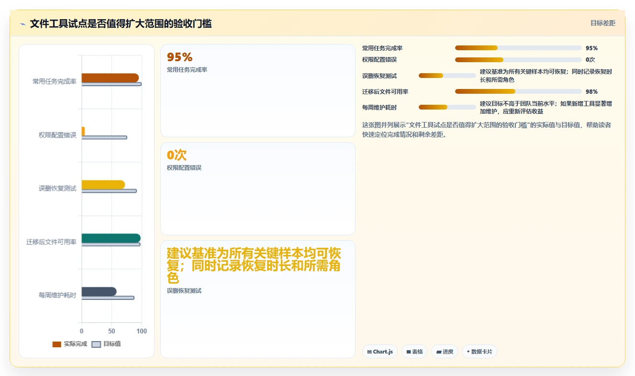Click the 每周维护耗时 axis label in the chart
The image size is (635, 376).
(x=57, y=296)
